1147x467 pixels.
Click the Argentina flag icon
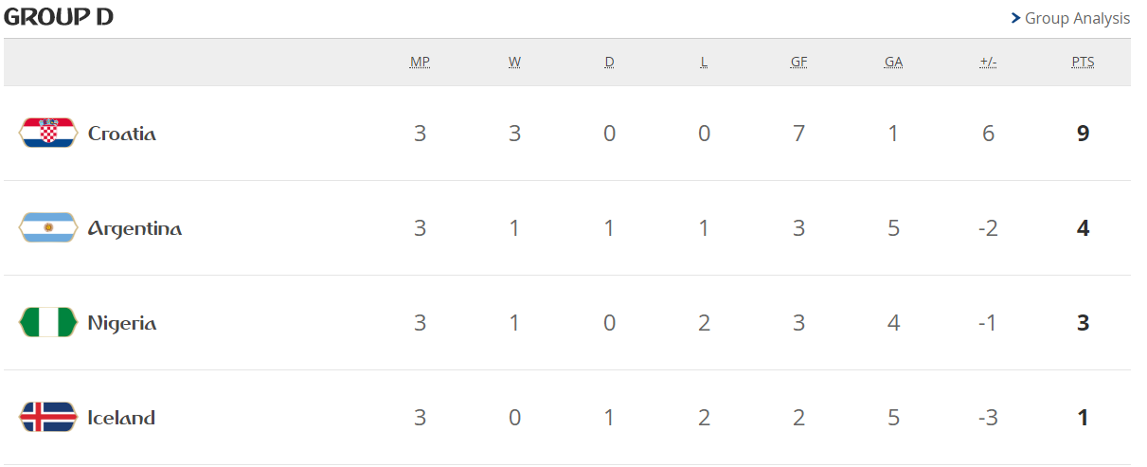47,228
